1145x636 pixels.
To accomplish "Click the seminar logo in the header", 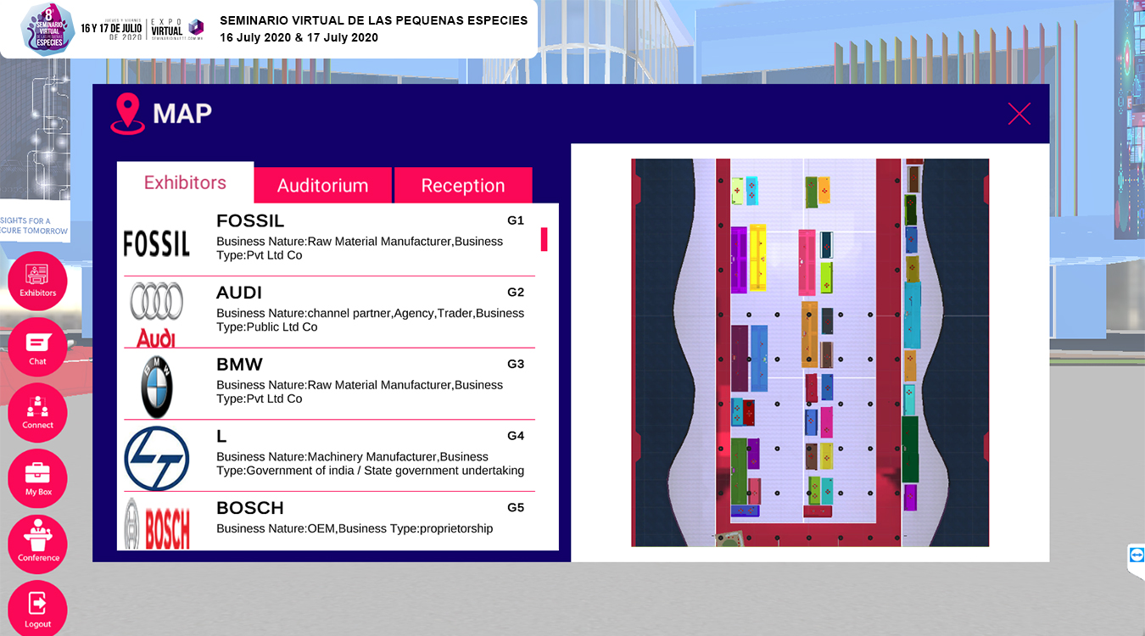I will (47, 28).
